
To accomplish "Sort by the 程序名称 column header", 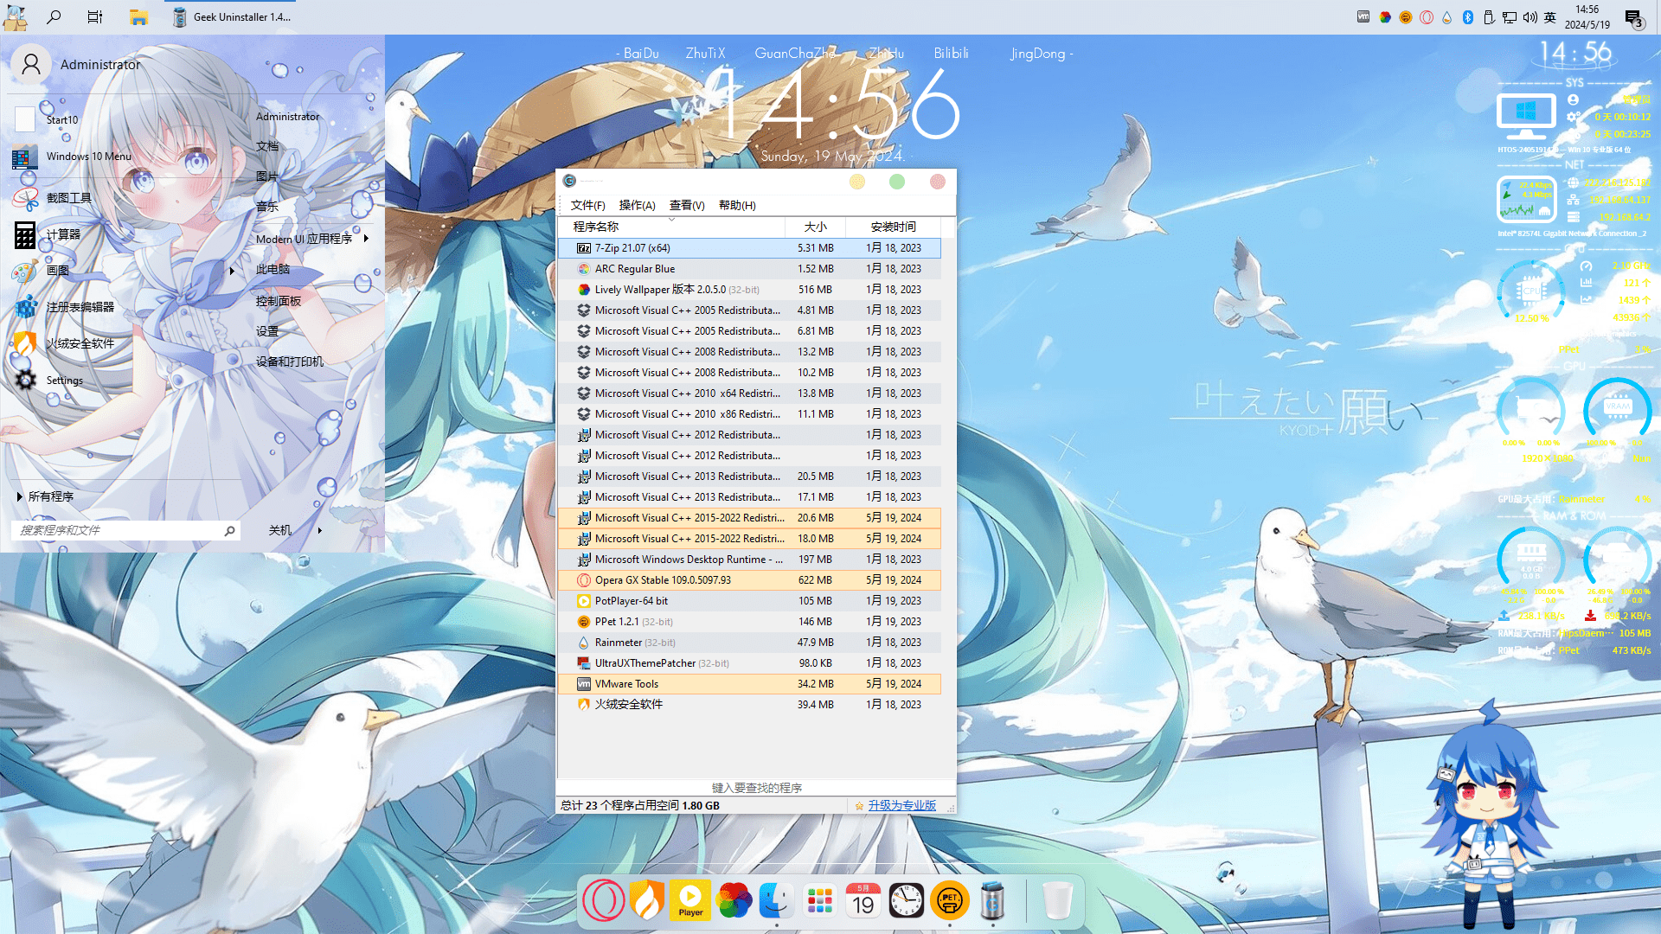I will [672, 227].
